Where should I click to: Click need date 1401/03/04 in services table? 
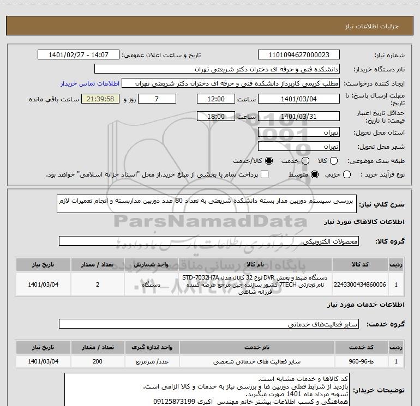pyautogui.click(x=43, y=361)
